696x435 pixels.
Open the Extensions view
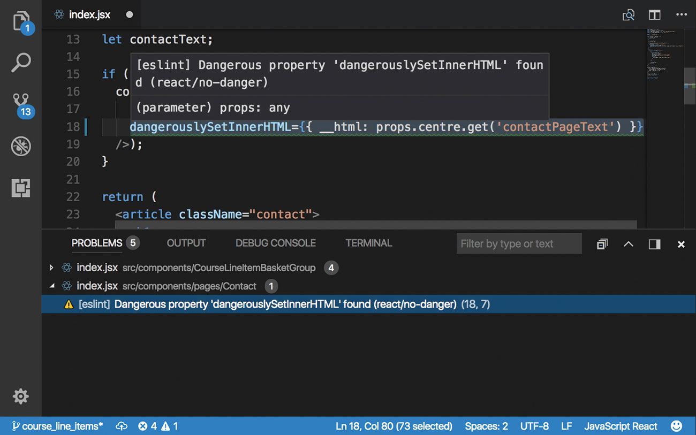click(20, 188)
